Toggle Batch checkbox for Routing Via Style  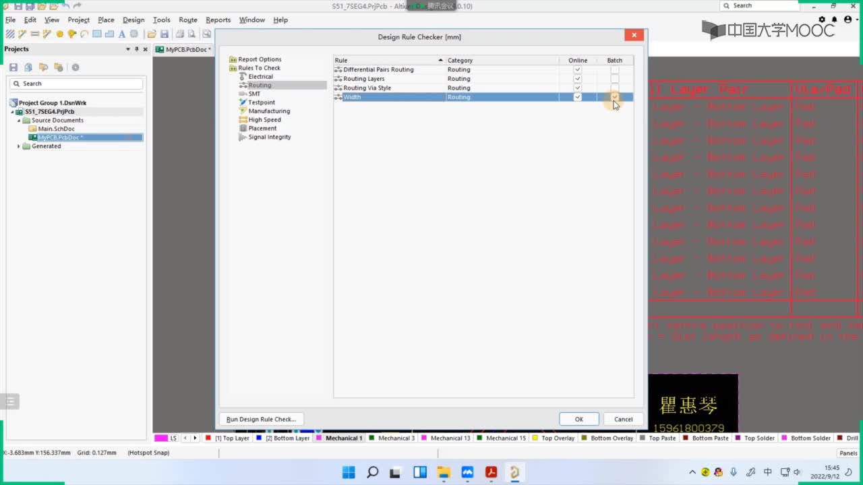pos(615,88)
